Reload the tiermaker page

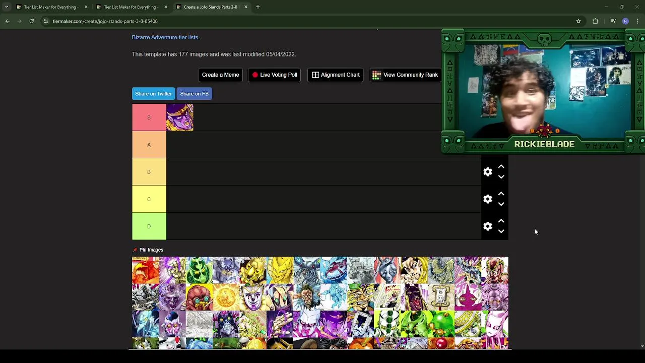tap(31, 21)
